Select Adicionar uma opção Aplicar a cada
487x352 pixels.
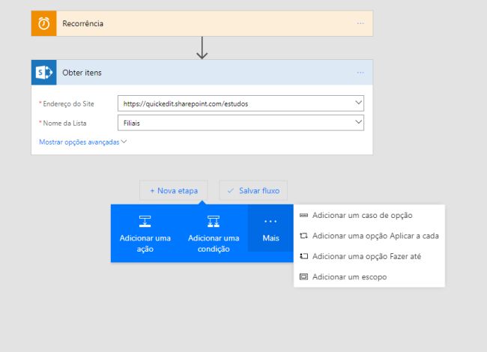tap(369, 236)
